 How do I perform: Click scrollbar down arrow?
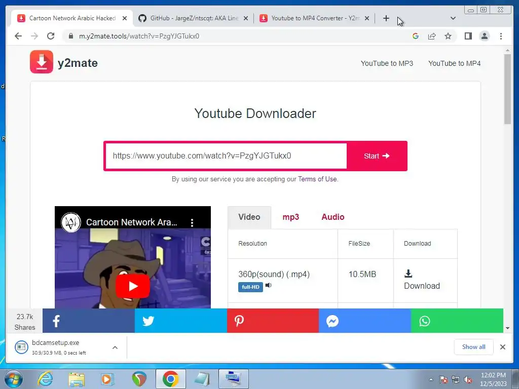[x=507, y=328]
